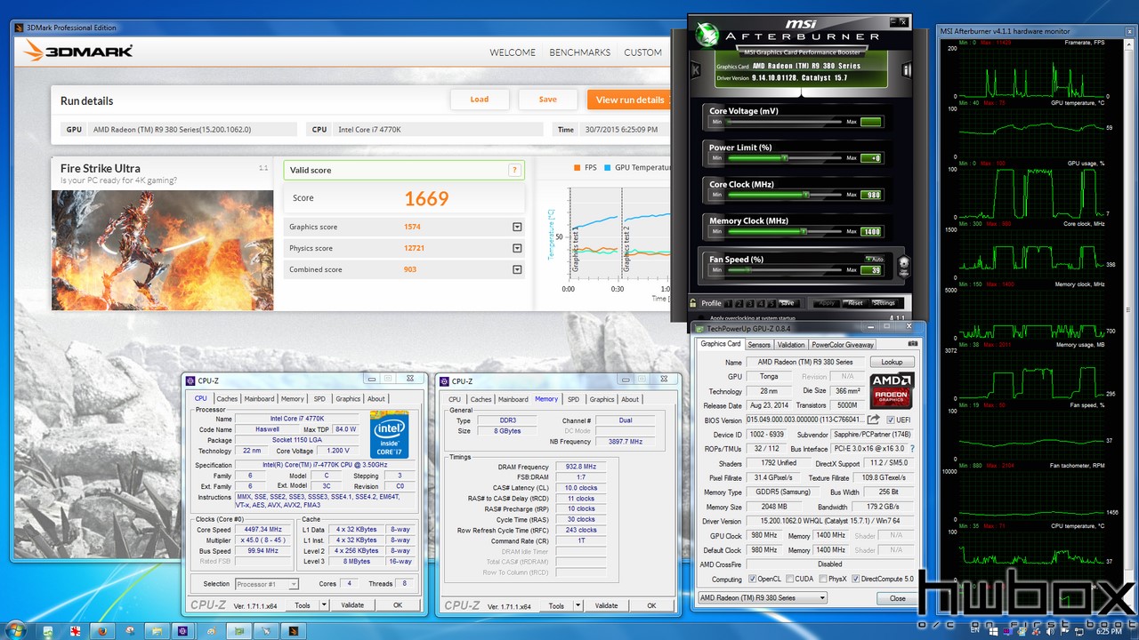Click the Fire Strike Ultra thumbnail image
Viewport: 1139px width, 640px height.
coord(163,250)
